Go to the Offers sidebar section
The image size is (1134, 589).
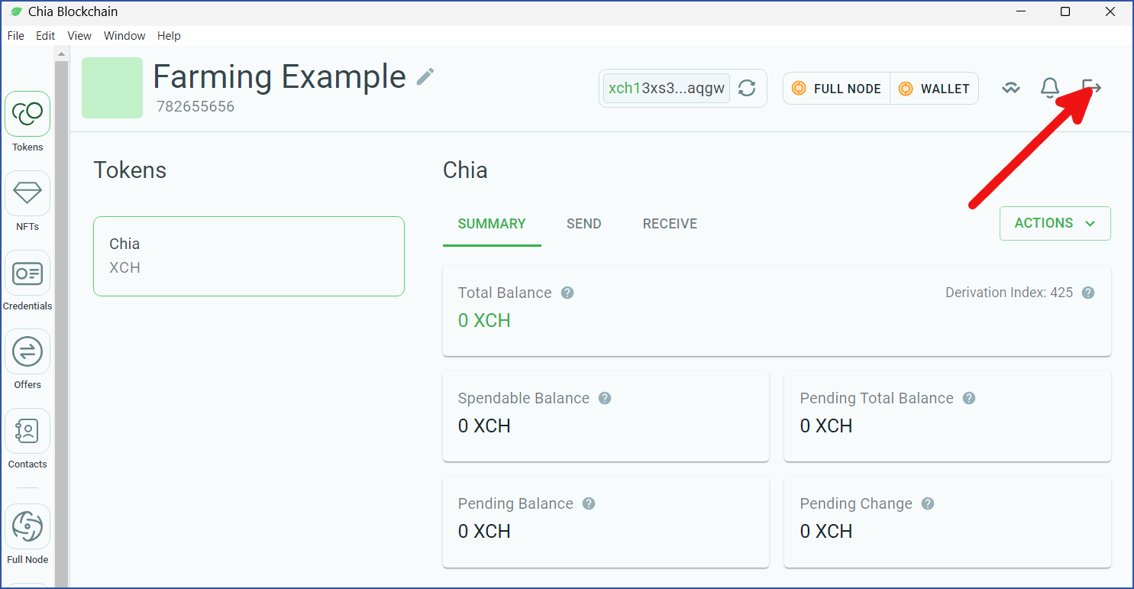point(27,351)
